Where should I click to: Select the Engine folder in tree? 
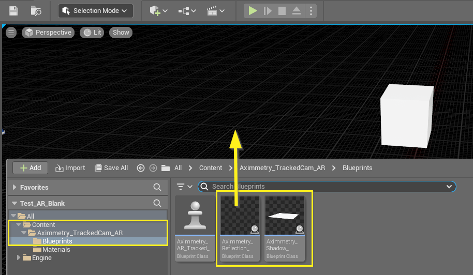41,258
